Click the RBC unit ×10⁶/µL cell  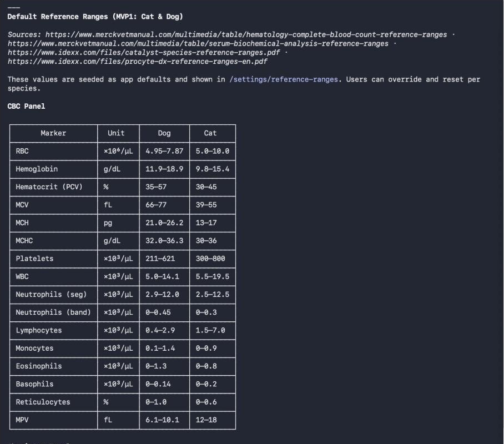click(118, 151)
